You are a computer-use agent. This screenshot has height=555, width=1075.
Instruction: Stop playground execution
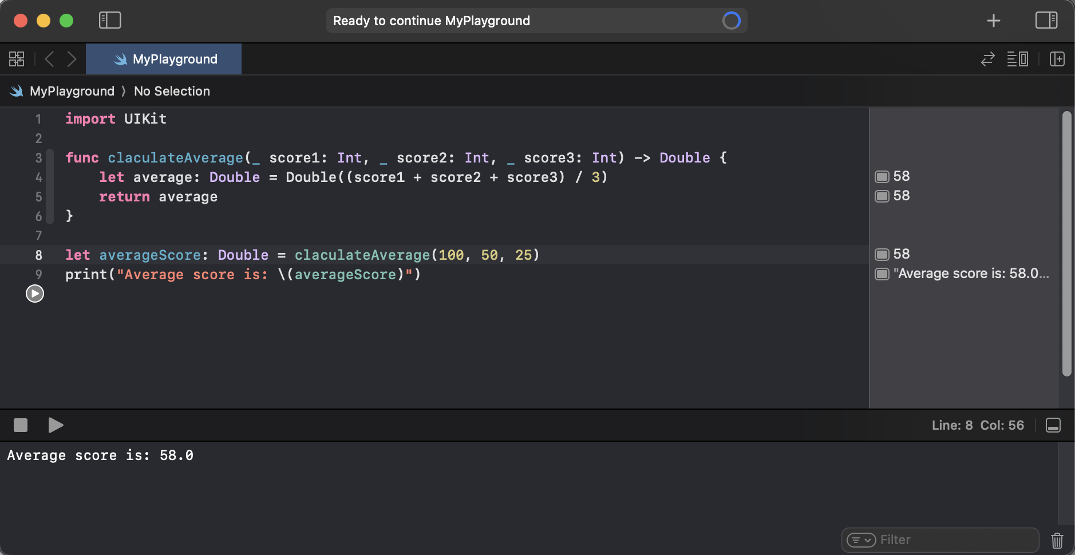(x=21, y=425)
